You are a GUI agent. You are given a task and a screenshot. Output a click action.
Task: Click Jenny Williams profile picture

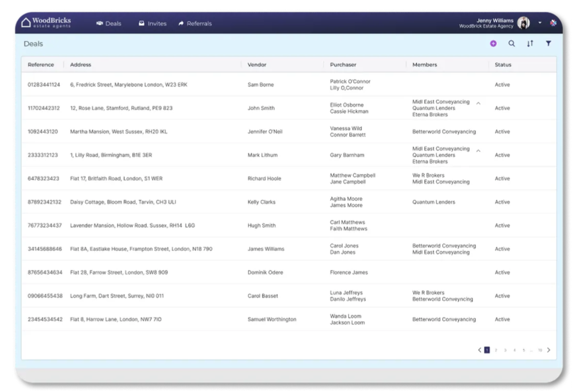click(522, 23)
